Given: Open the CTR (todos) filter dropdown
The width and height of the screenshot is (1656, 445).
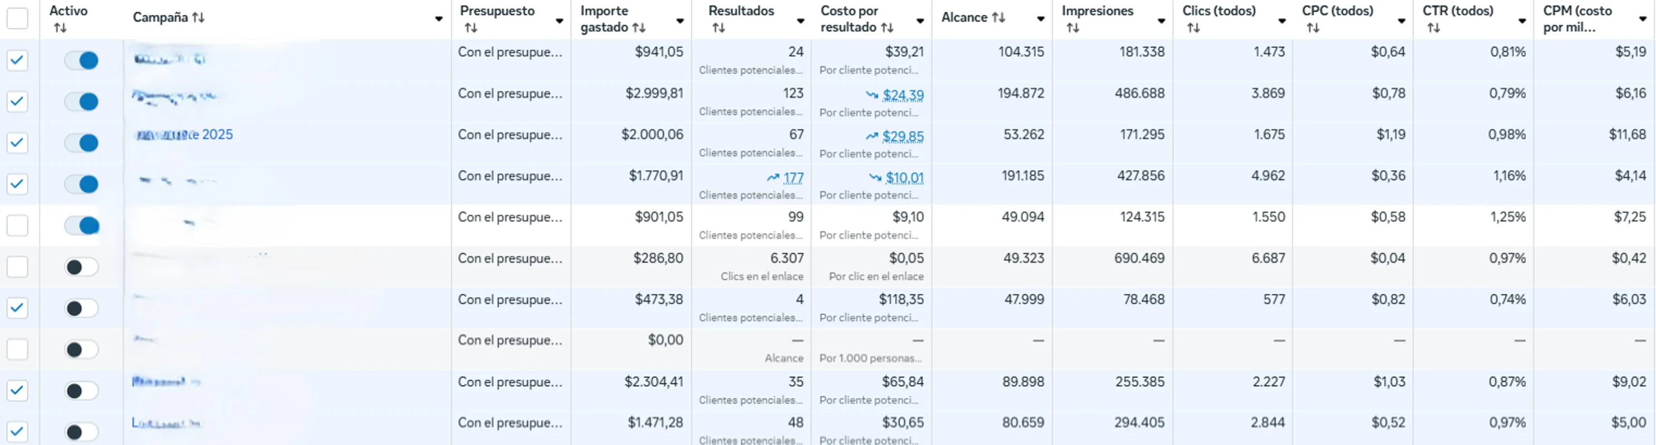Looking at the screenshot, I should click(x=1521, y=21).
